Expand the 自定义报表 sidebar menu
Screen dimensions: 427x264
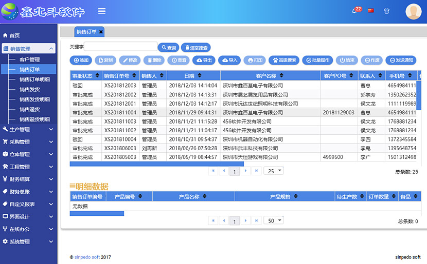click(29, 205)
